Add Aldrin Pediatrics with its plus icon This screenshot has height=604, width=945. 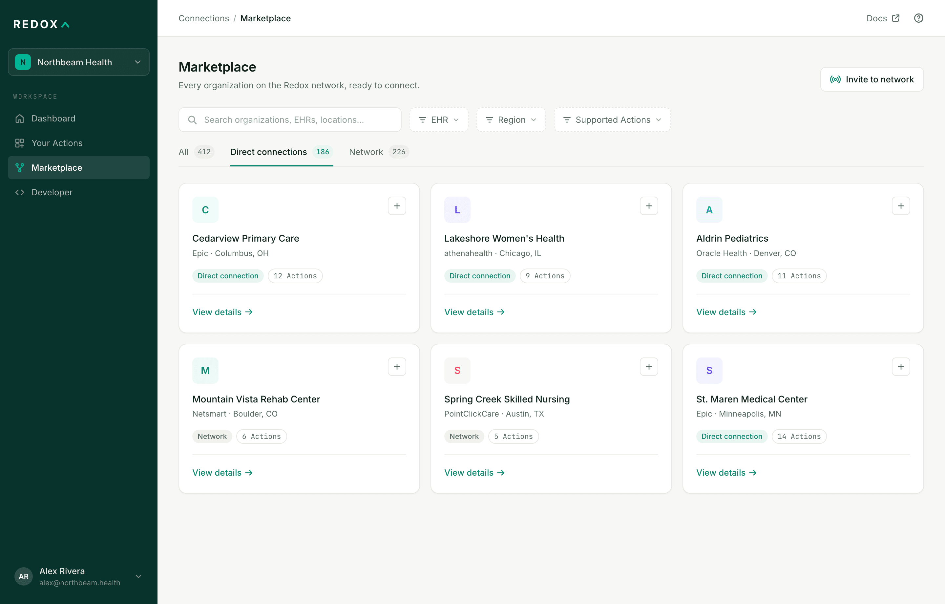coord(901,206)
